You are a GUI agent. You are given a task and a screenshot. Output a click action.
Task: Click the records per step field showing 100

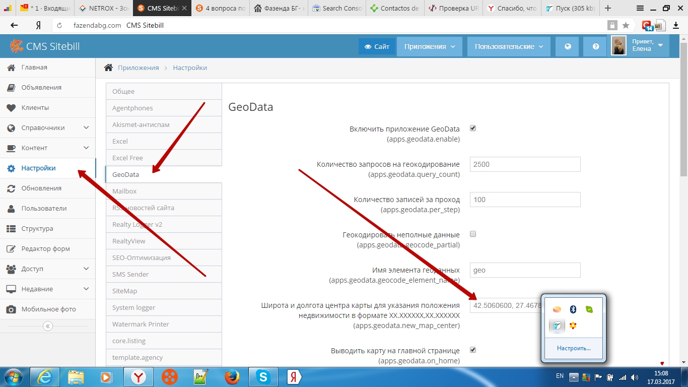pos(525,200)
